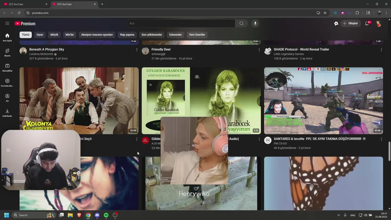Open the Loreena McKennitt channel link

[41, 54]
